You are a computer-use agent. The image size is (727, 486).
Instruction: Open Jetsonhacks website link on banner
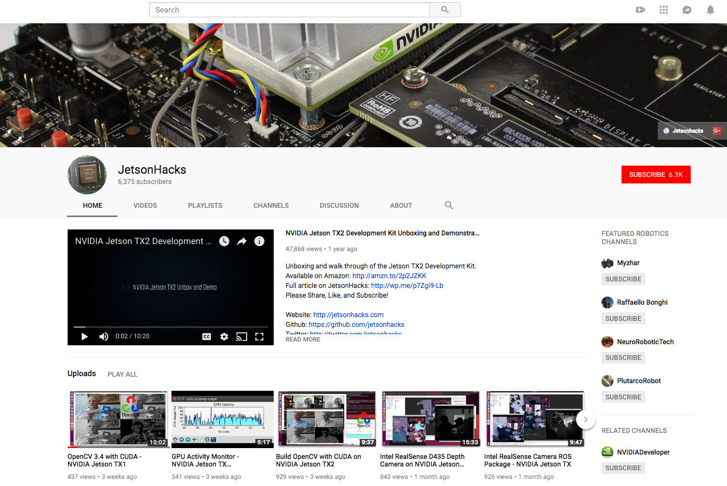click(684, 130)
